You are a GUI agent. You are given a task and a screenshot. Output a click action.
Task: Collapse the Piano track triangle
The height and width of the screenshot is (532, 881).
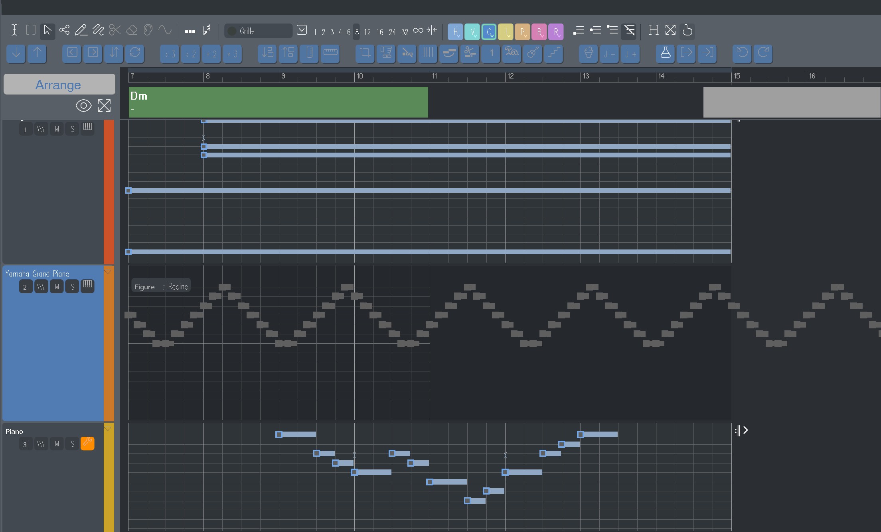[108, 429]
